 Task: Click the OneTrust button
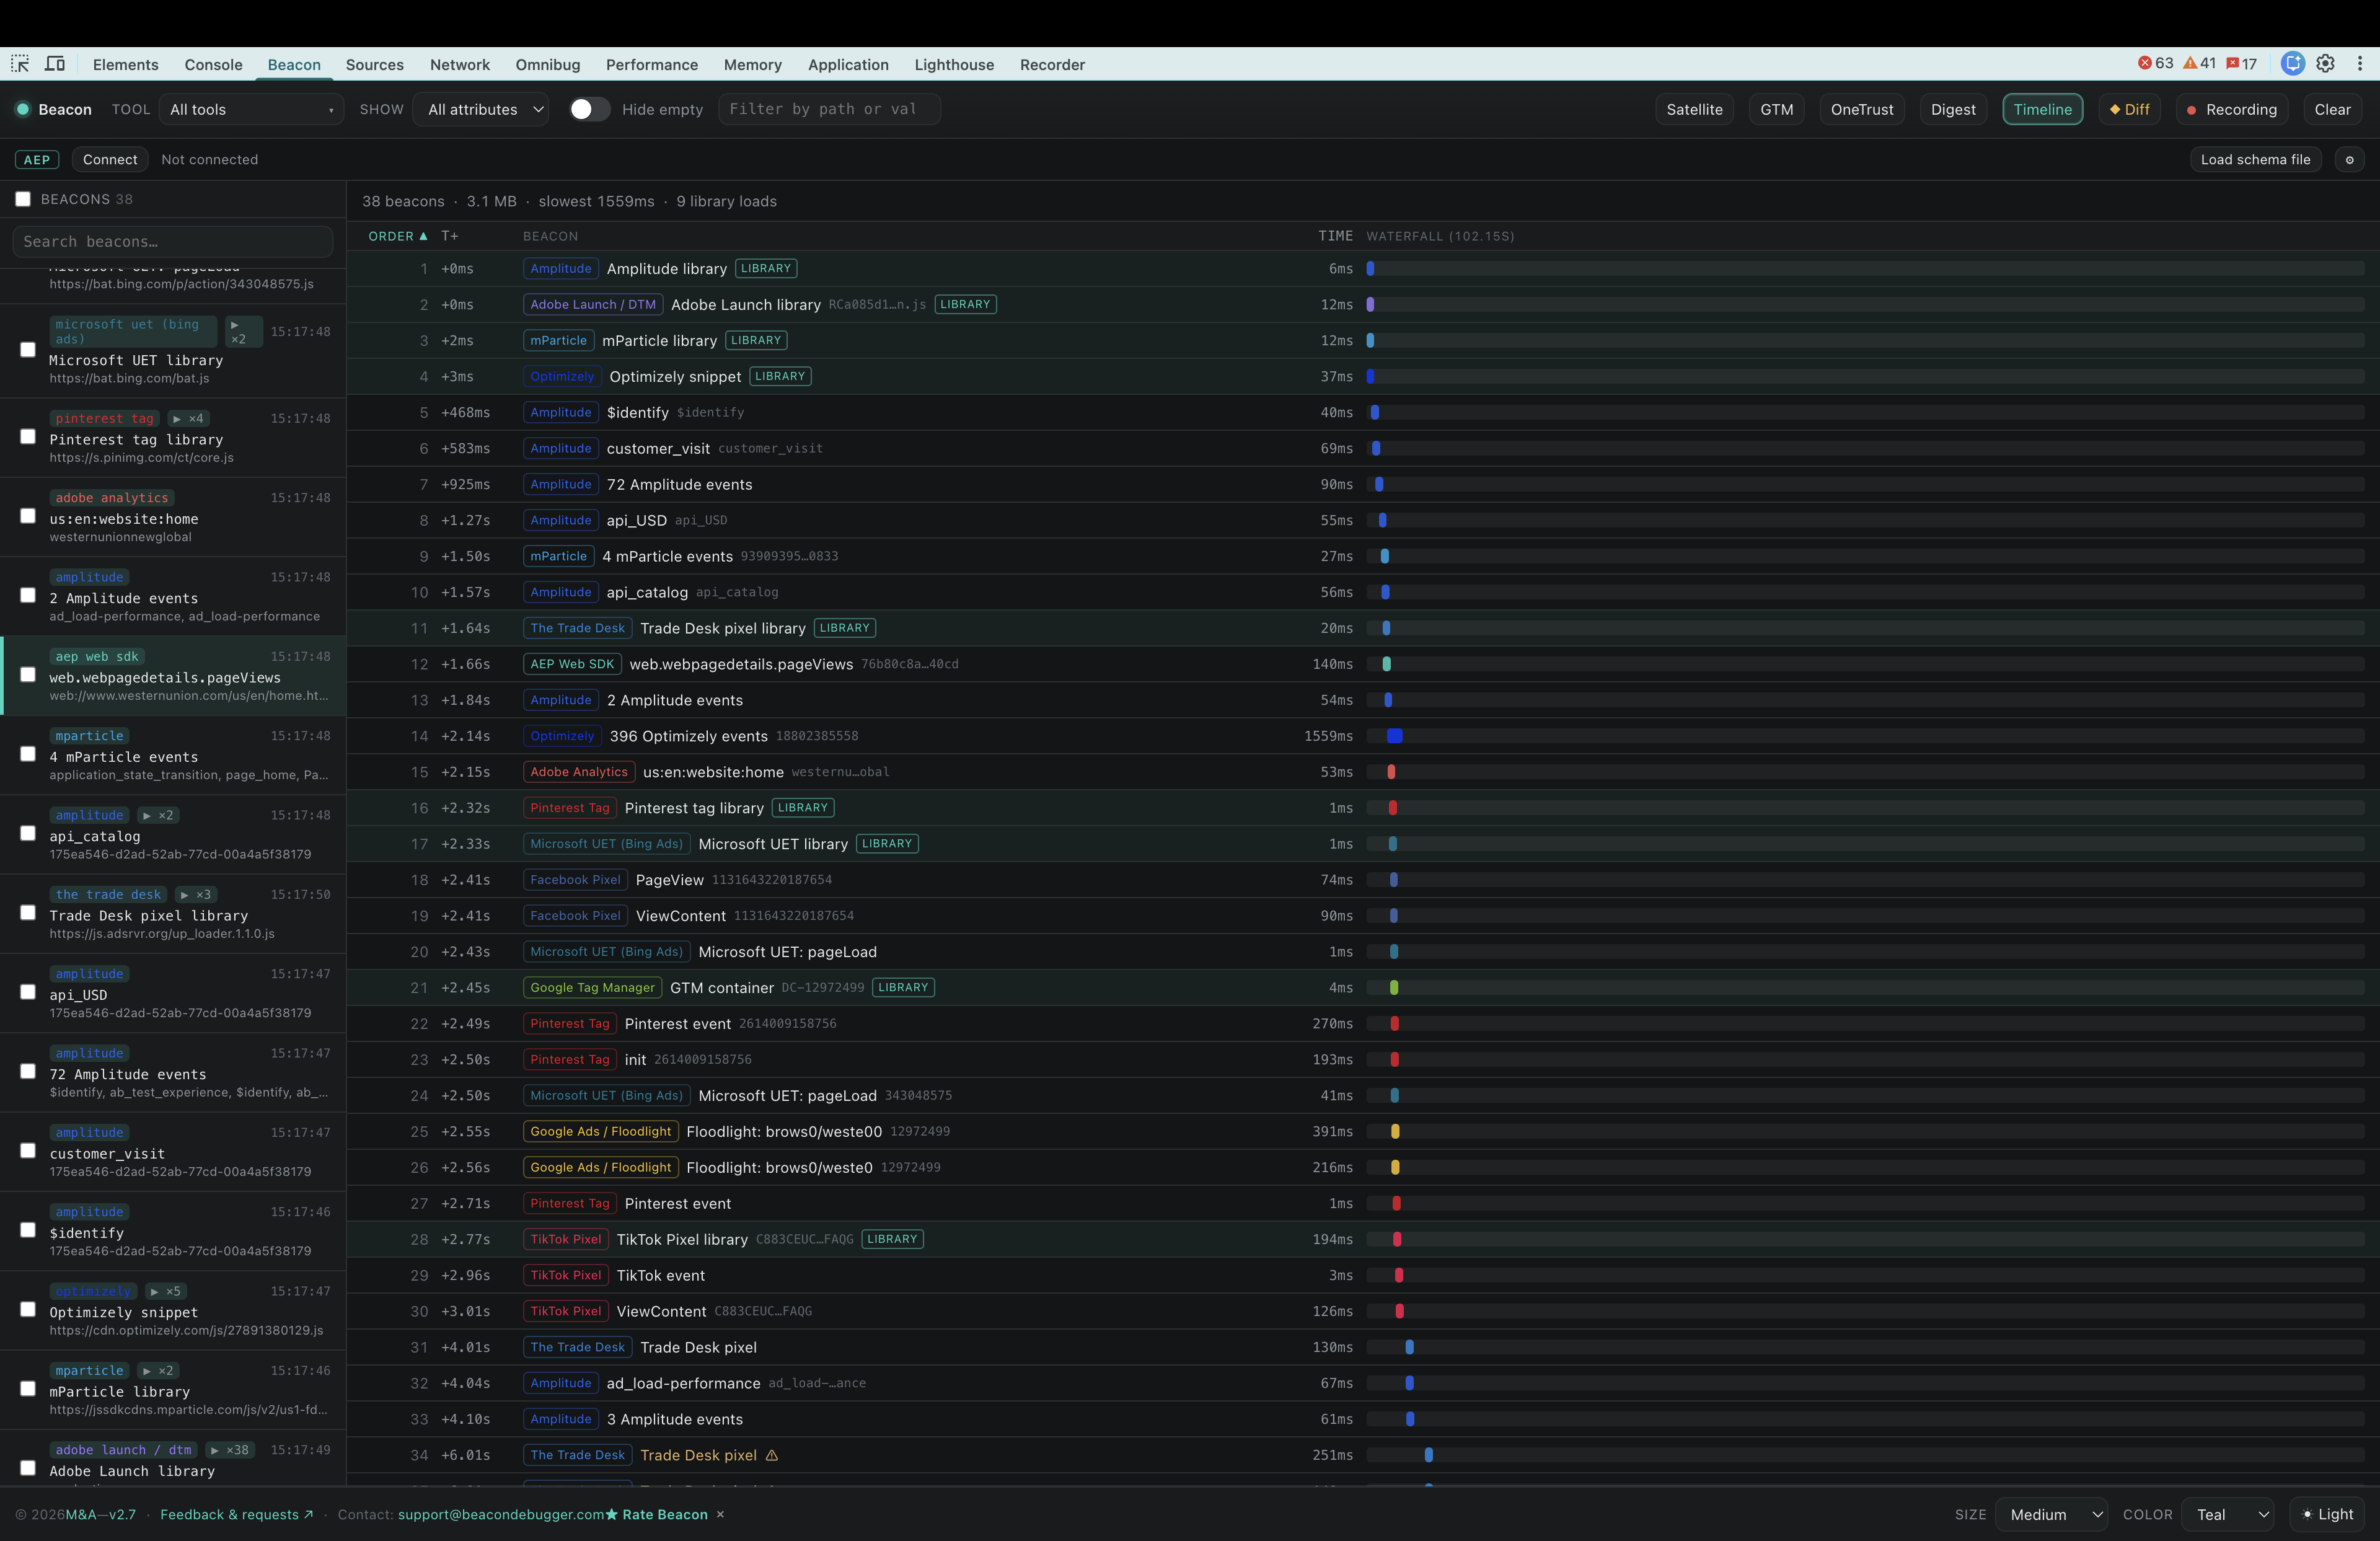[x=1862, y=109]
